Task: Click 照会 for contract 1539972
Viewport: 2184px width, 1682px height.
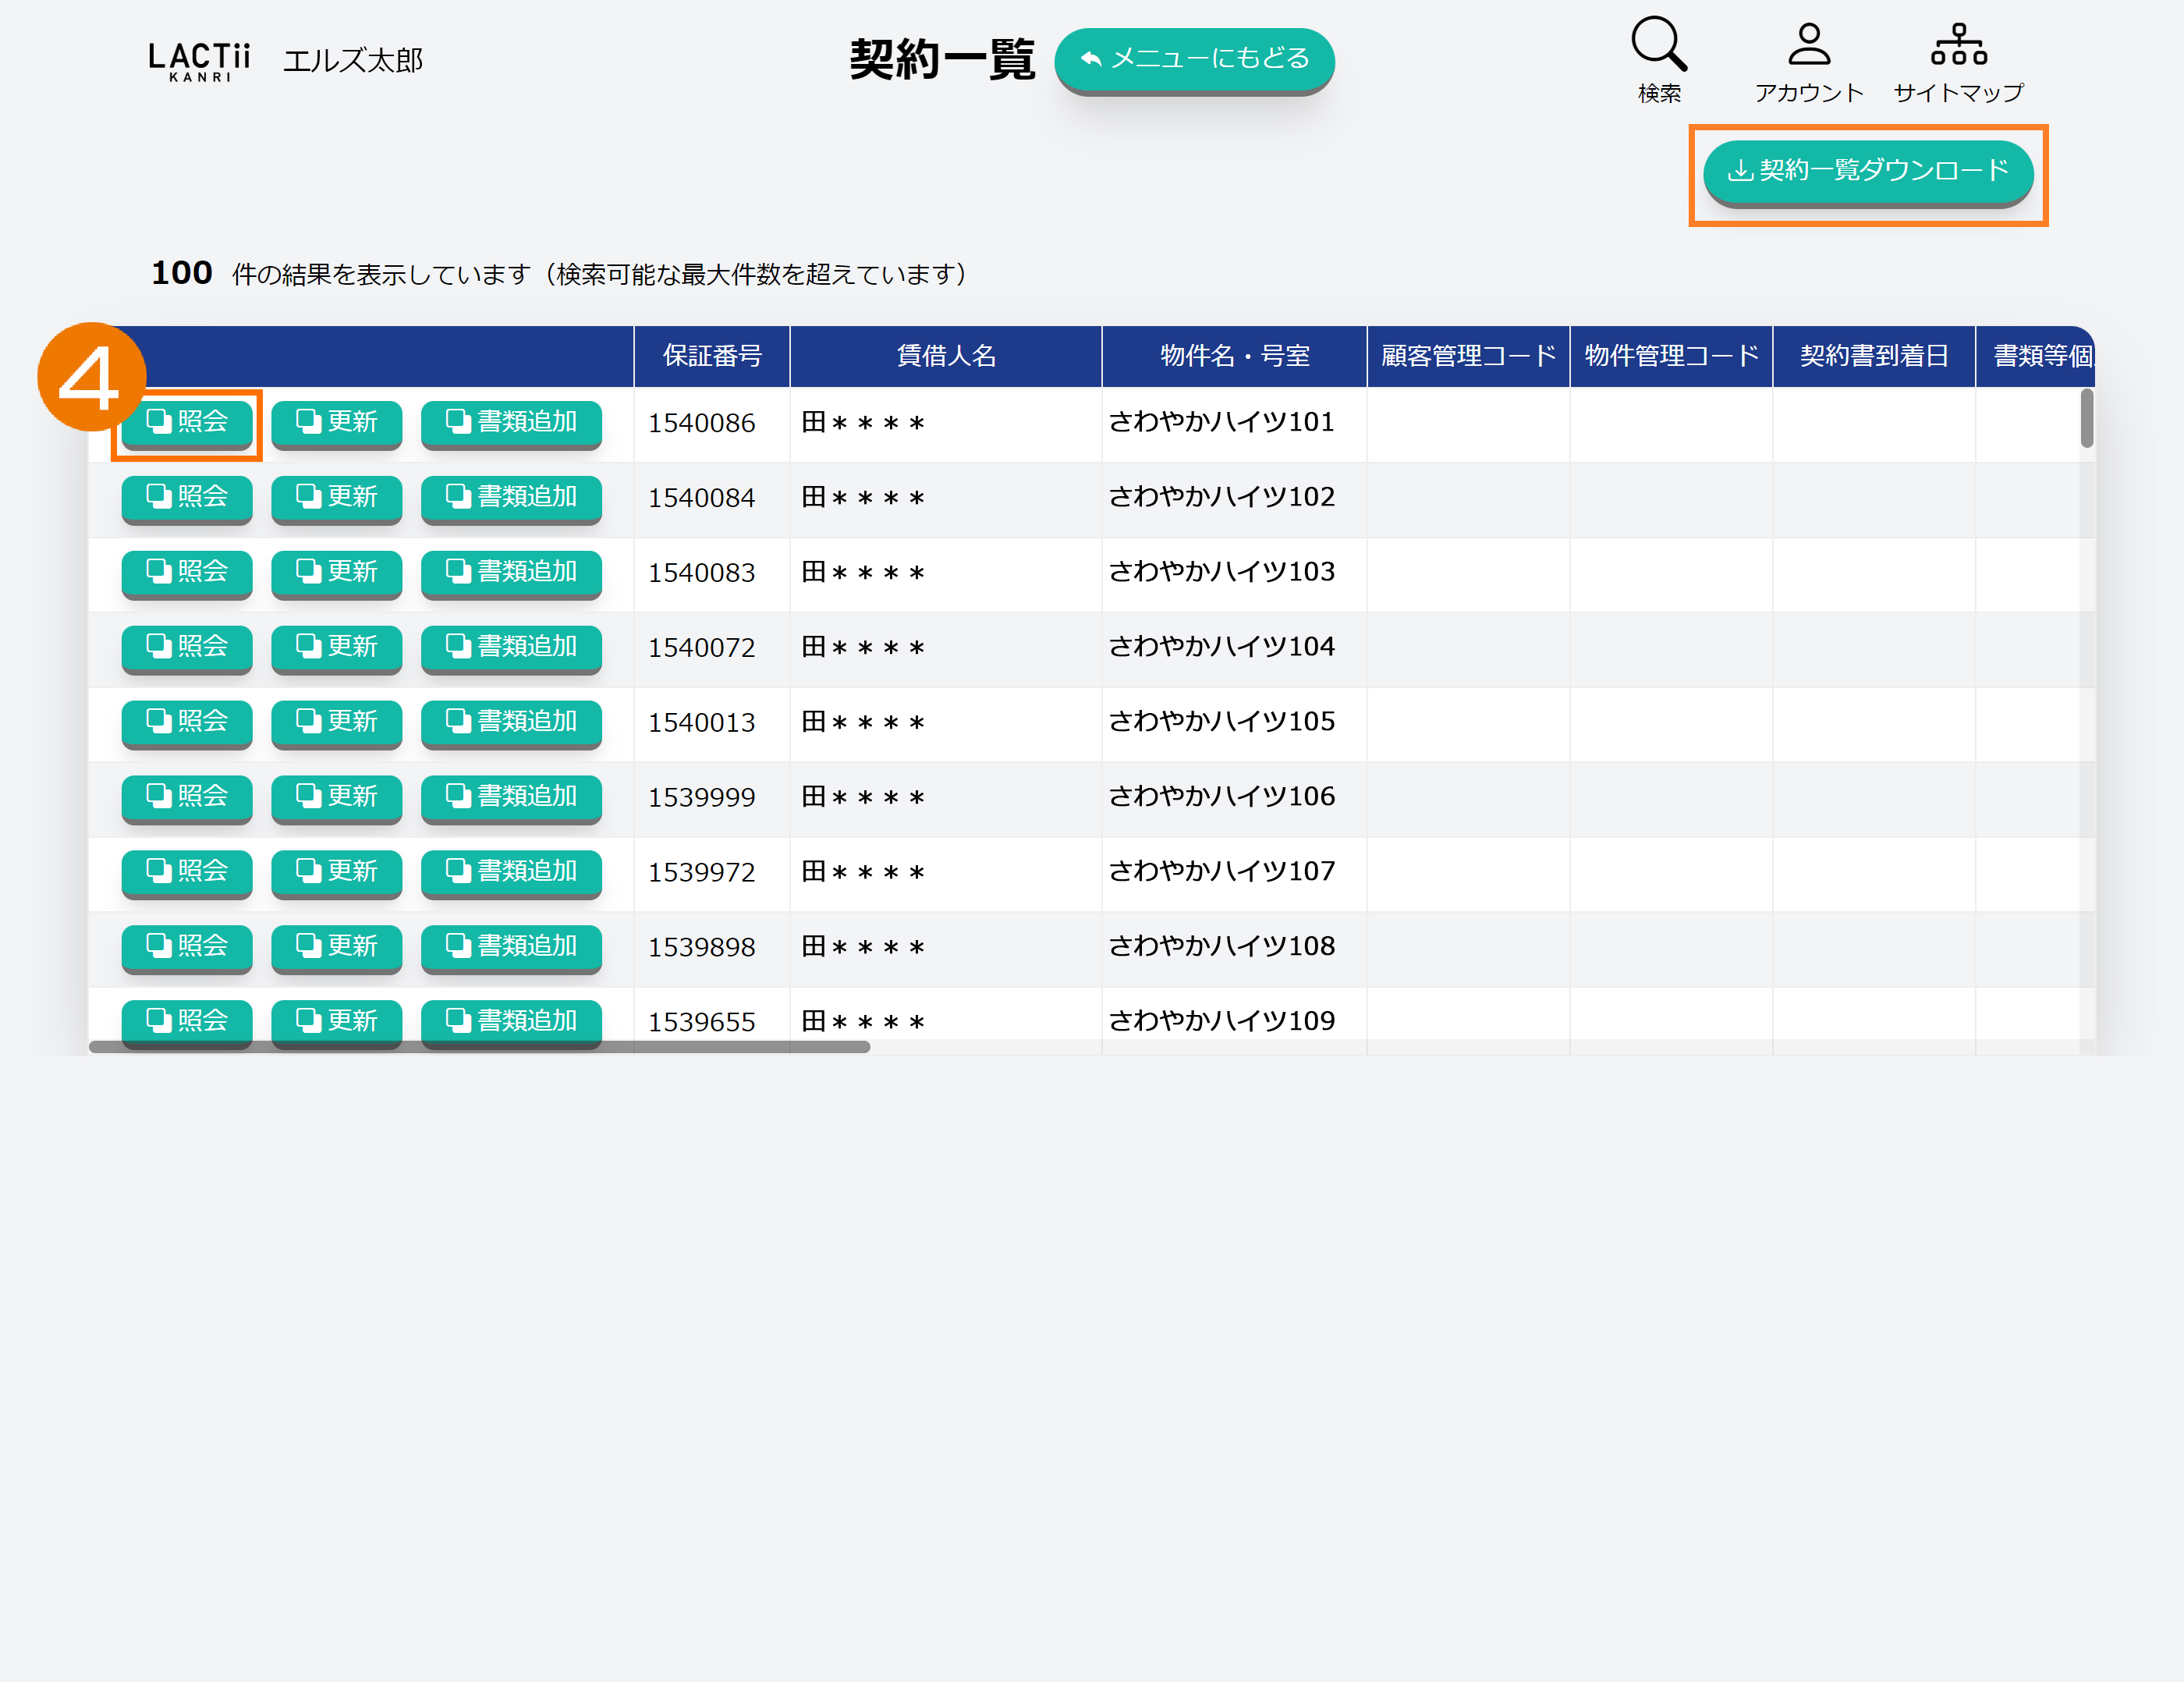Action: [187, 871]
